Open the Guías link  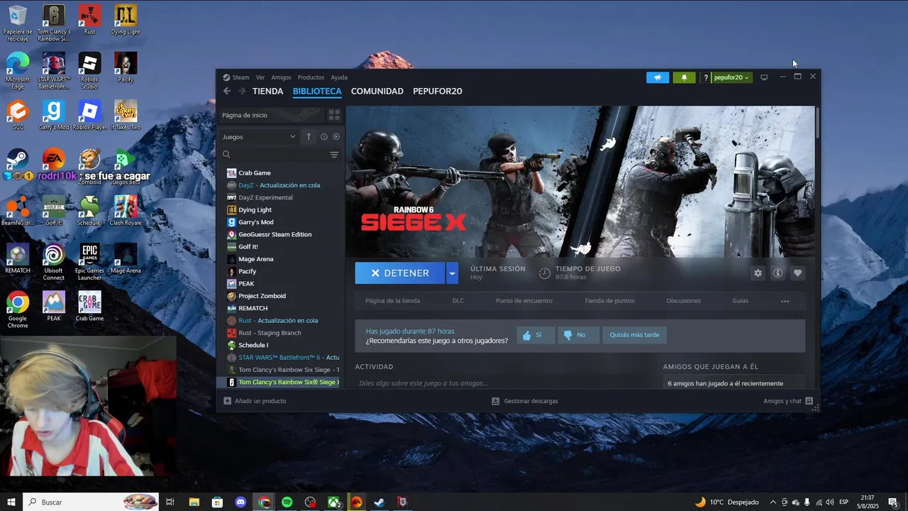tap(740, 301)
